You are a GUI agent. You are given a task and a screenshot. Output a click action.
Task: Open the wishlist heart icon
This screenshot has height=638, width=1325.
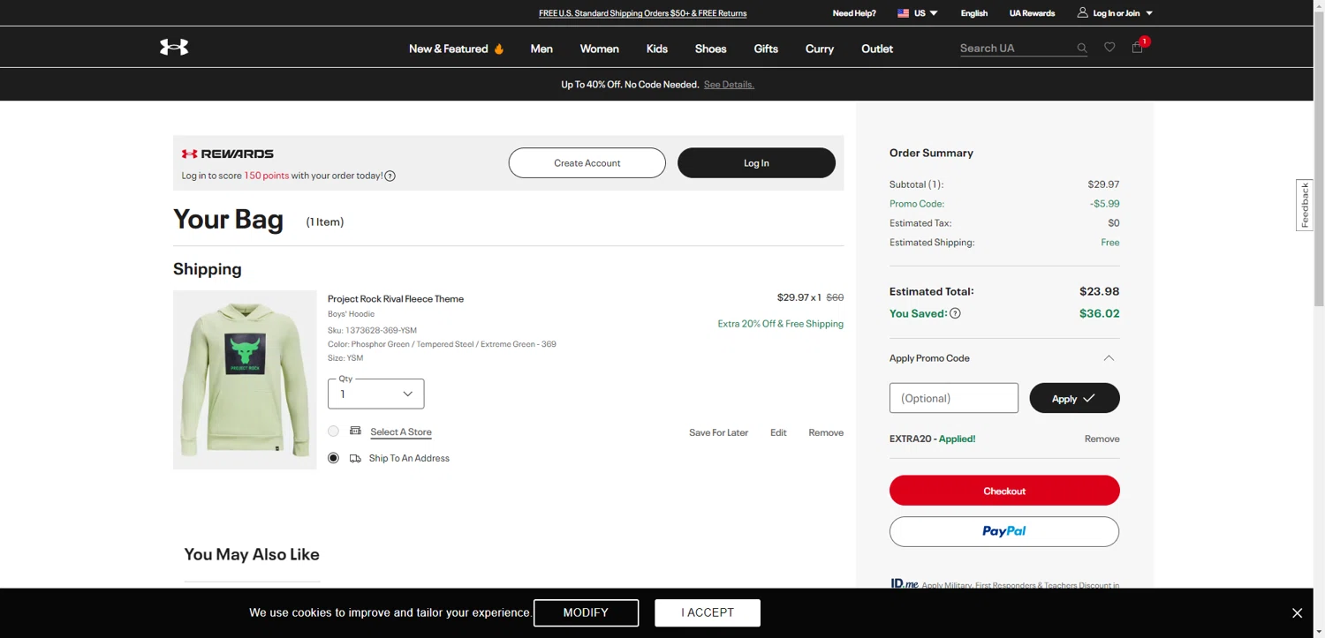(1109, 48)
